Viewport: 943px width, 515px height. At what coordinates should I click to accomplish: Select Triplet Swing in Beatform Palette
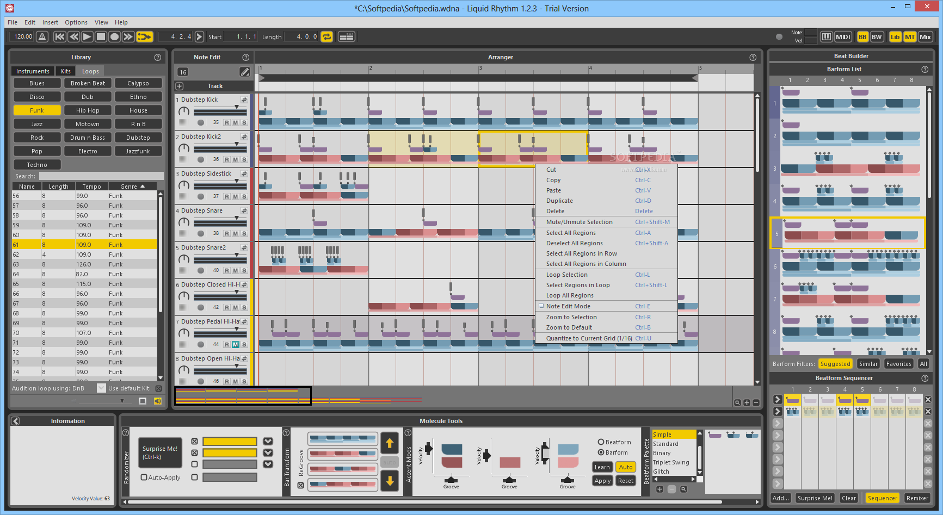click(671, 462)
